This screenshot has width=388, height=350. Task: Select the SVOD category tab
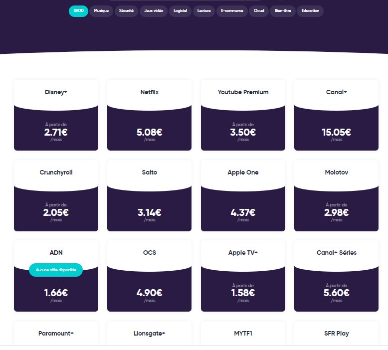(x=78, y=11)
